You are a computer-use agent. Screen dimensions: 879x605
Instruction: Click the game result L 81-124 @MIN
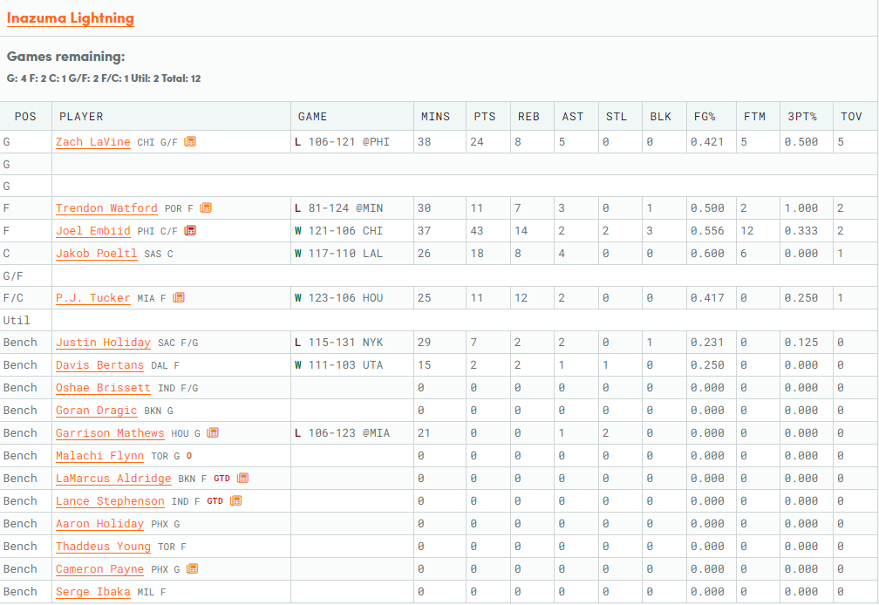pos(338,207)
